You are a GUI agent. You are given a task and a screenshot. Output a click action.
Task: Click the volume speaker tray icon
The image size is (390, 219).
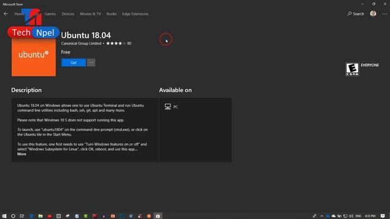[x=351, y=216]
